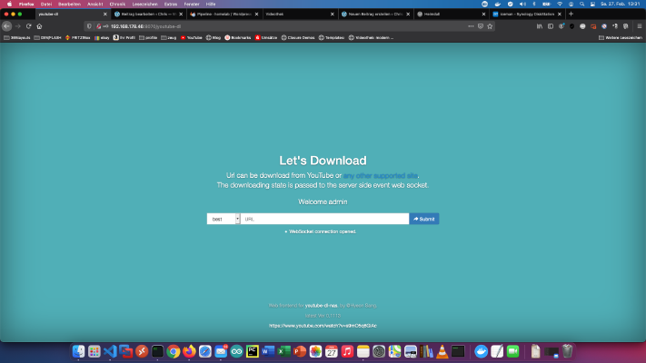Open the Extras menu
Image resolution: width=646 pixels, height=363 pixels.
[171, 5]
